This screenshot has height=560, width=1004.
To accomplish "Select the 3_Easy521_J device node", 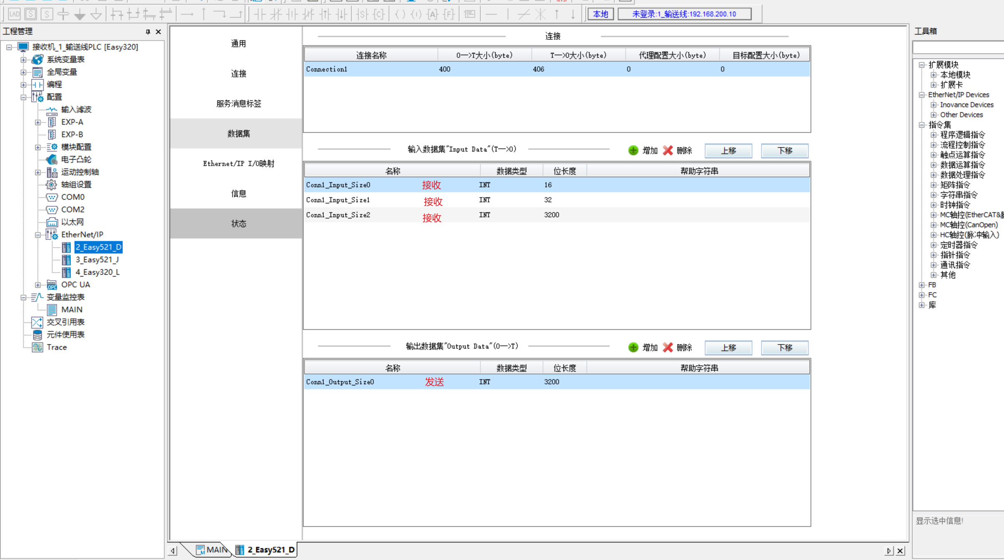I will 97,259.
